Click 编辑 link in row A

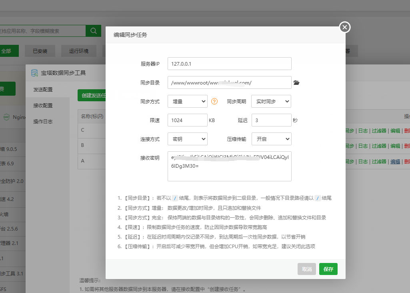pyautogui.click(x=395, y=161)
